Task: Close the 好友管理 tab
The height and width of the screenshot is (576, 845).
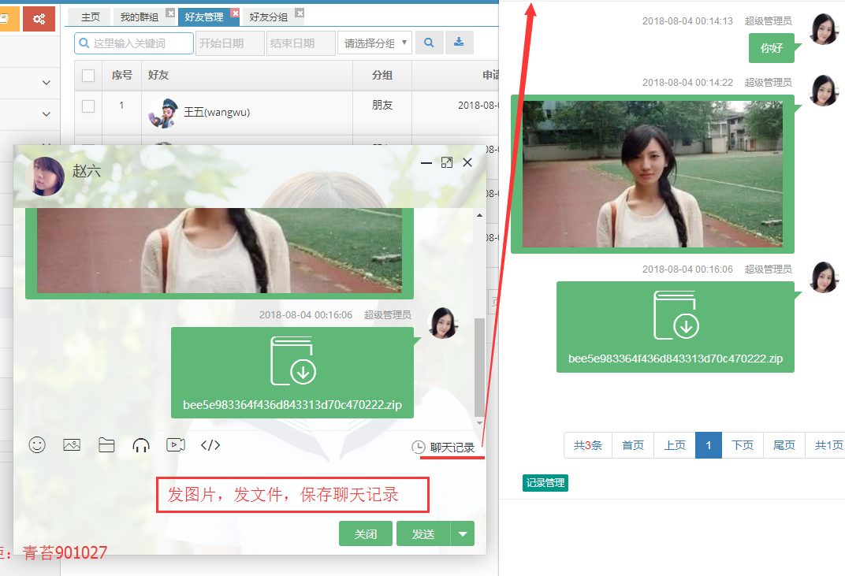Action: tap(235, 13)
